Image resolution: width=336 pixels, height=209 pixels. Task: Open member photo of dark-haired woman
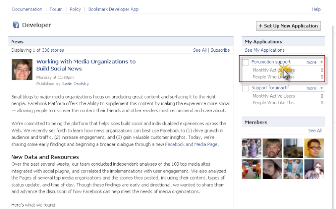(272, 169)
